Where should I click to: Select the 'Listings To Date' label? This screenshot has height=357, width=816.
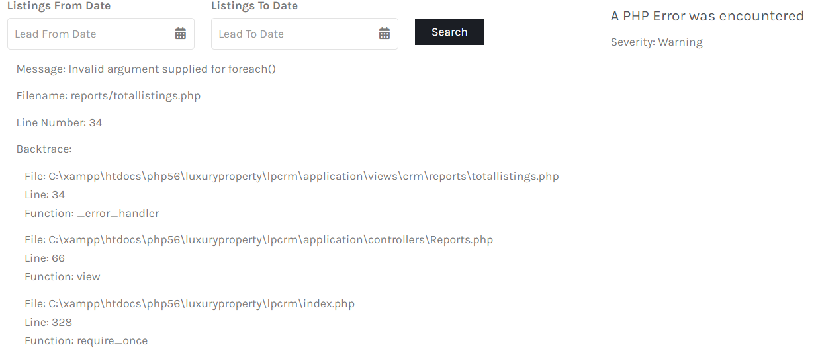(254, 6)
